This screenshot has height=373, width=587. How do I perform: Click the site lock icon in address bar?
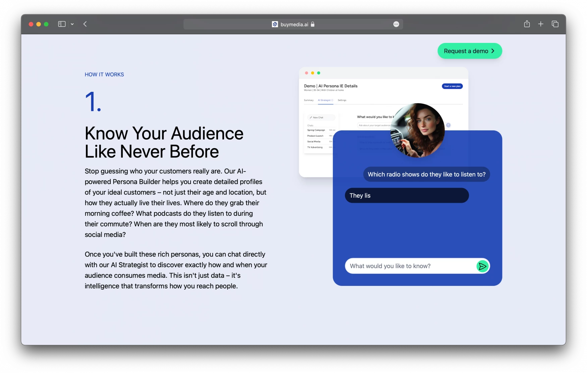(313, 24)
